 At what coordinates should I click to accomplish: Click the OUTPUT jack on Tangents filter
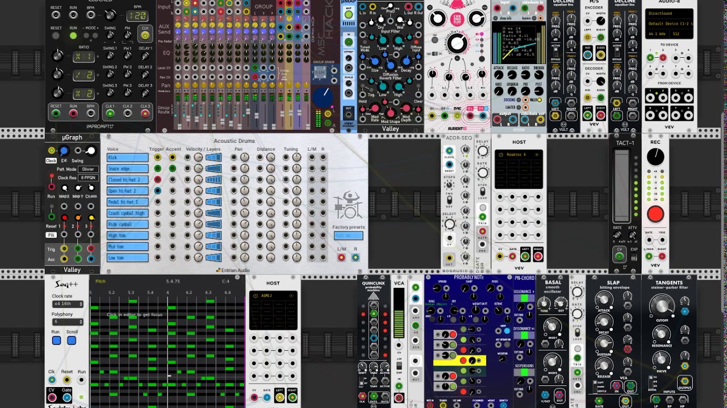click(x=684, y=381)
